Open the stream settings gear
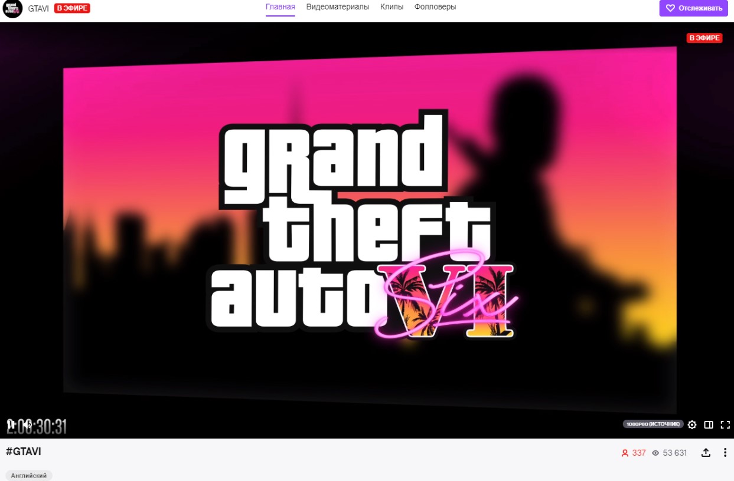This screenshot has height=481, width=734. point(691,424)
